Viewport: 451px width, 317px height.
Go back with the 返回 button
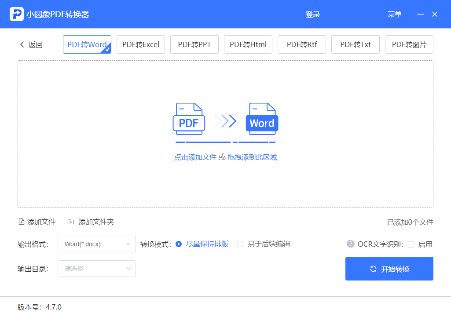[31, 44]
